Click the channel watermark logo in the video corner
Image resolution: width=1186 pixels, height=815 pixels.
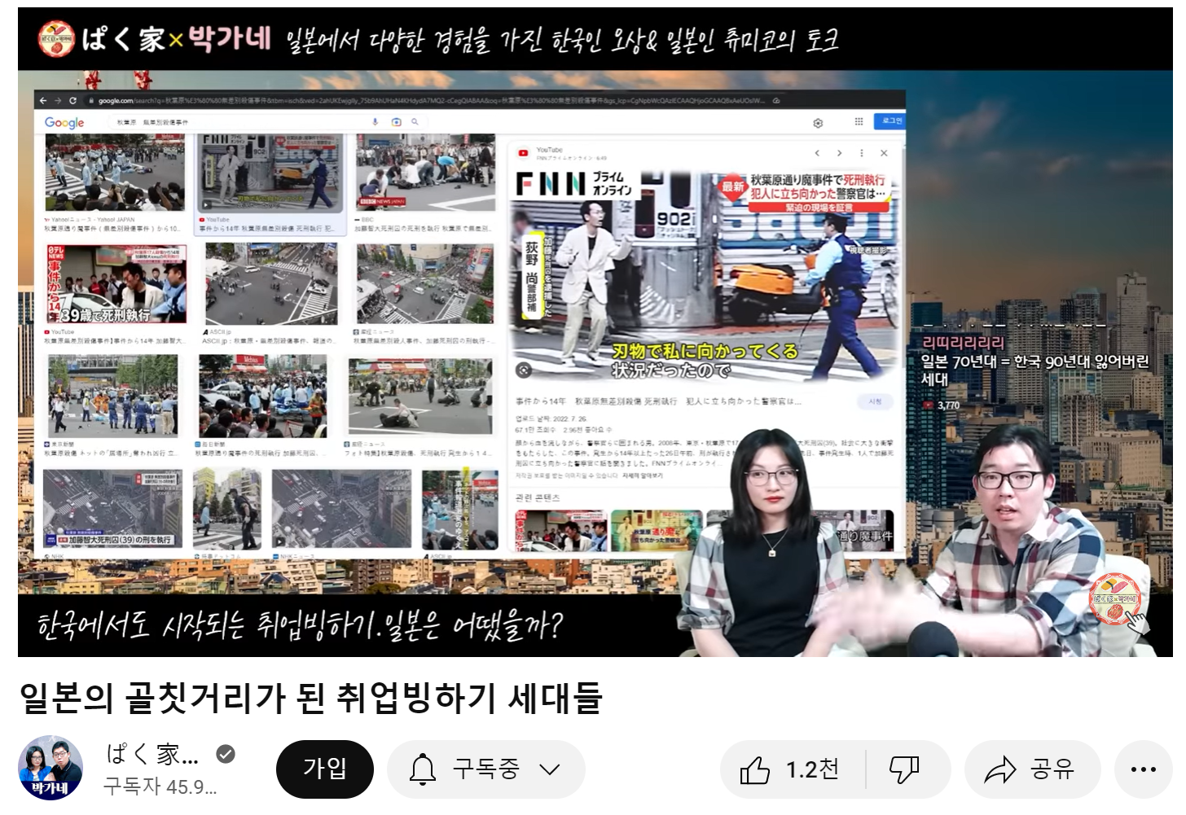click(1114, 600)
